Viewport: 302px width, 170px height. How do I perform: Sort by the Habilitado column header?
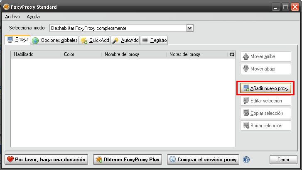click(36, 54)
